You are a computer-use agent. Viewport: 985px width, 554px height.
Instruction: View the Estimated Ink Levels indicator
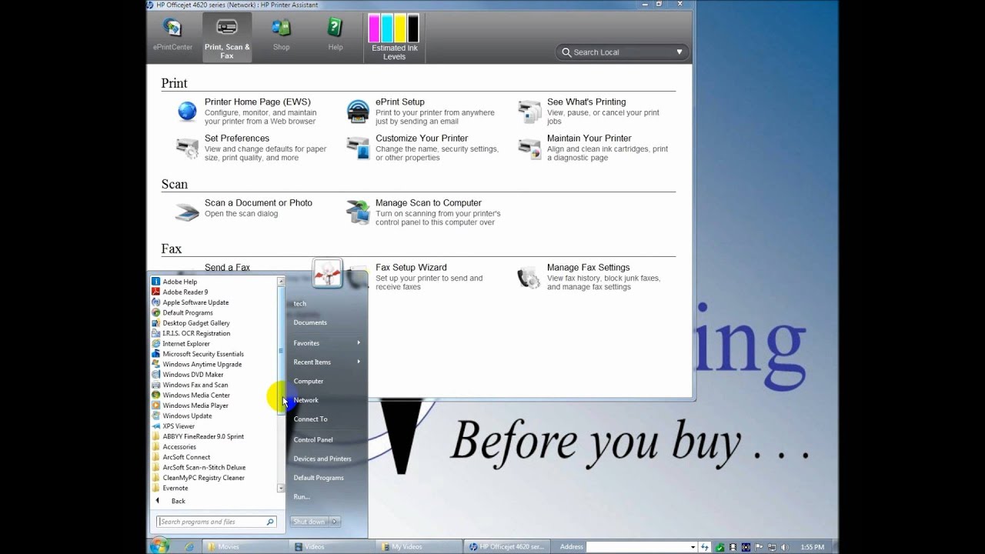[394, 37]
